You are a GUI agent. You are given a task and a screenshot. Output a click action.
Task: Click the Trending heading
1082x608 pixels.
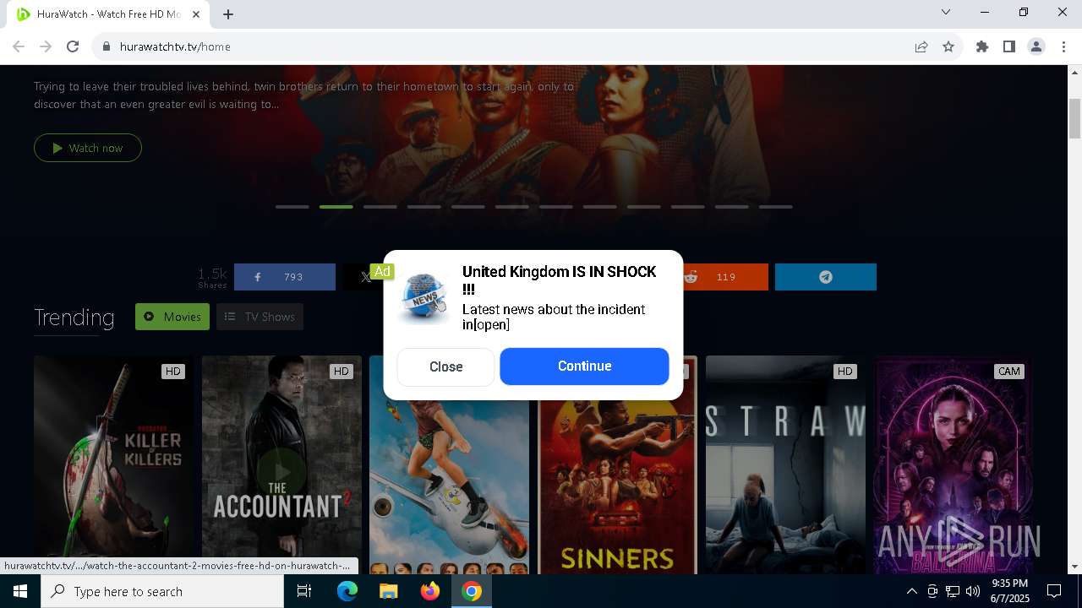pos(74,318)
